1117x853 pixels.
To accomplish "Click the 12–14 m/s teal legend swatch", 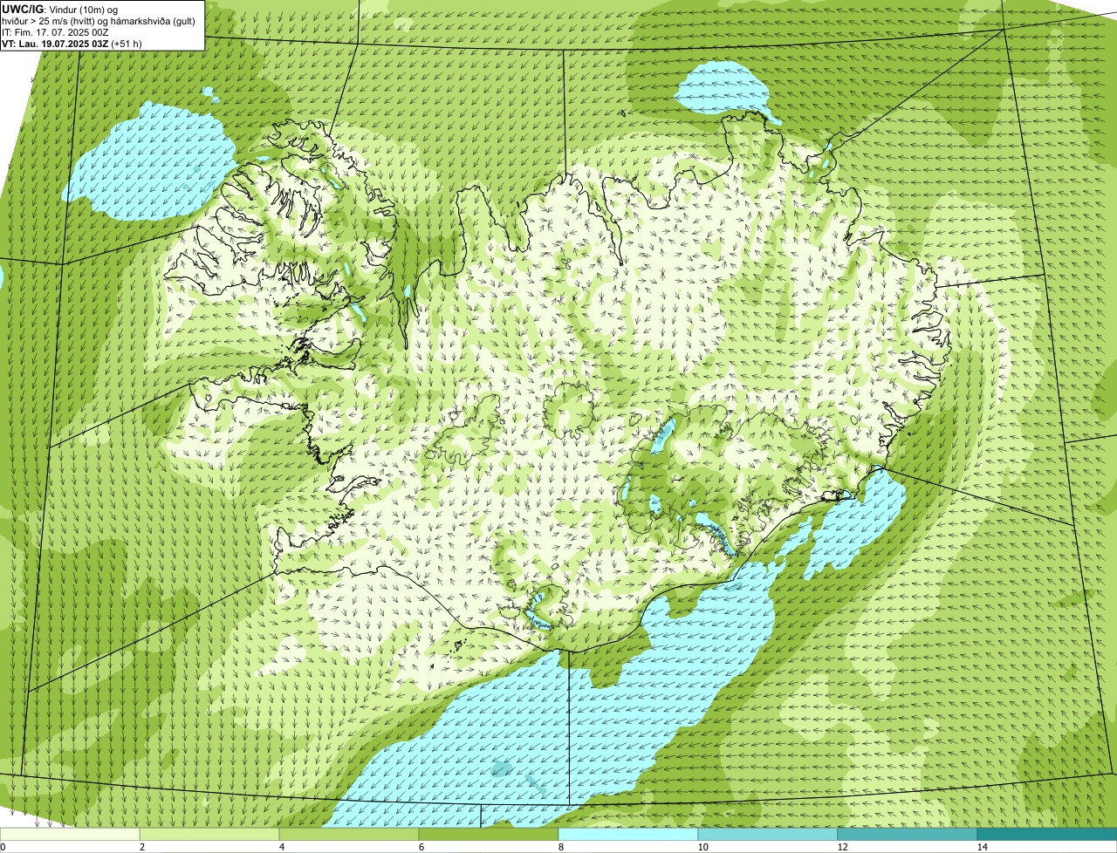I will click(908, 834).
